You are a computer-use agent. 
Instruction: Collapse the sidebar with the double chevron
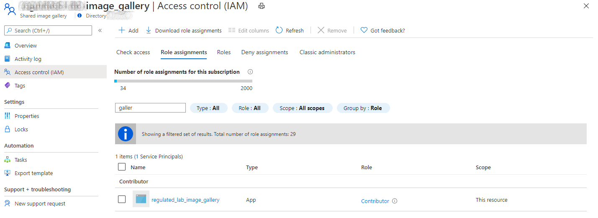pos(100,30)
